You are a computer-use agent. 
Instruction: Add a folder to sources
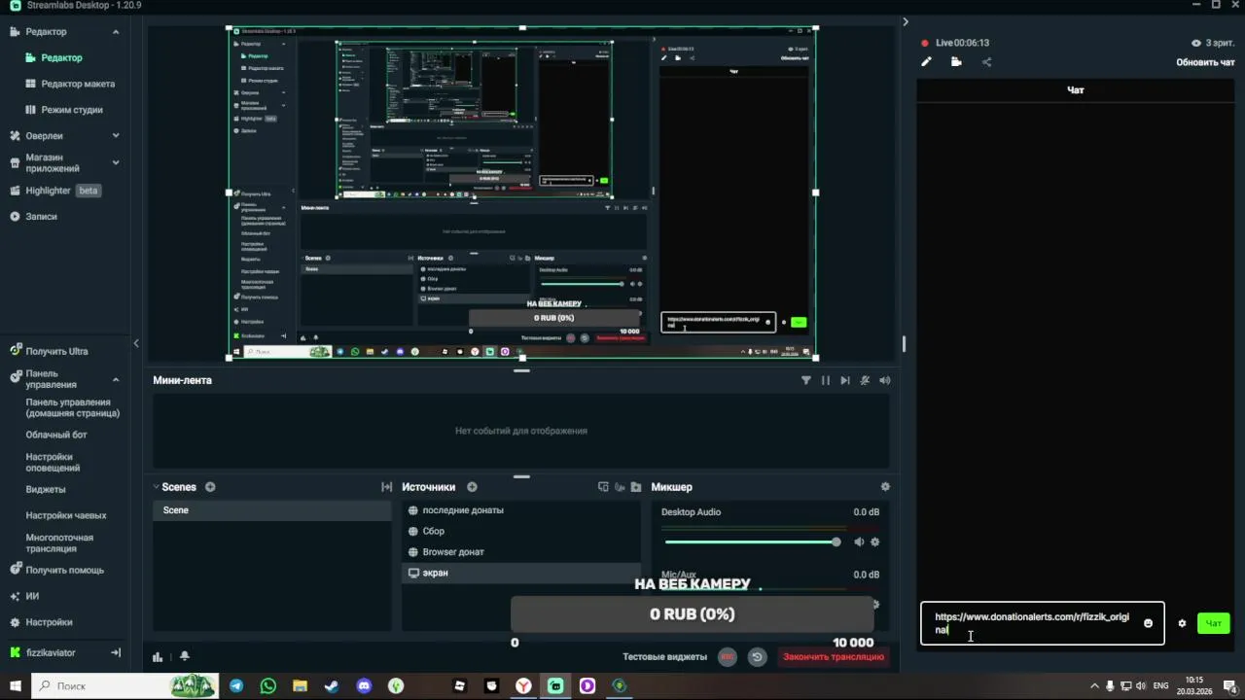tap(636, 487)
